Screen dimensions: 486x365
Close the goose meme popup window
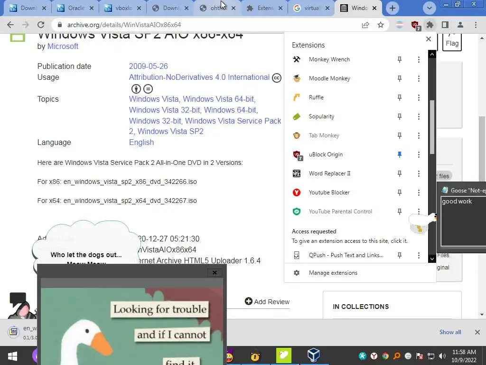coord(215,272)
